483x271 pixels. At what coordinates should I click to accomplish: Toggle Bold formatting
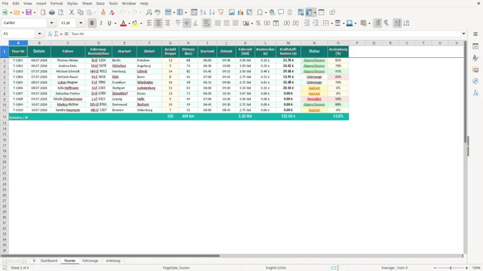click(x=92, y=23)
